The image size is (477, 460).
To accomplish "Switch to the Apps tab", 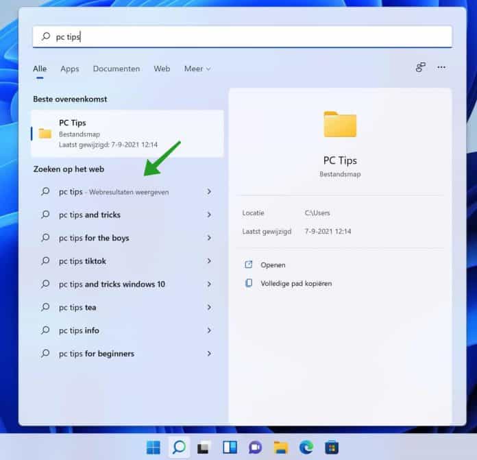I will point(70,69).
